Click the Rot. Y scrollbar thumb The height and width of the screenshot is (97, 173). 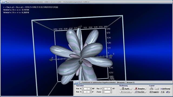point(87,92)
